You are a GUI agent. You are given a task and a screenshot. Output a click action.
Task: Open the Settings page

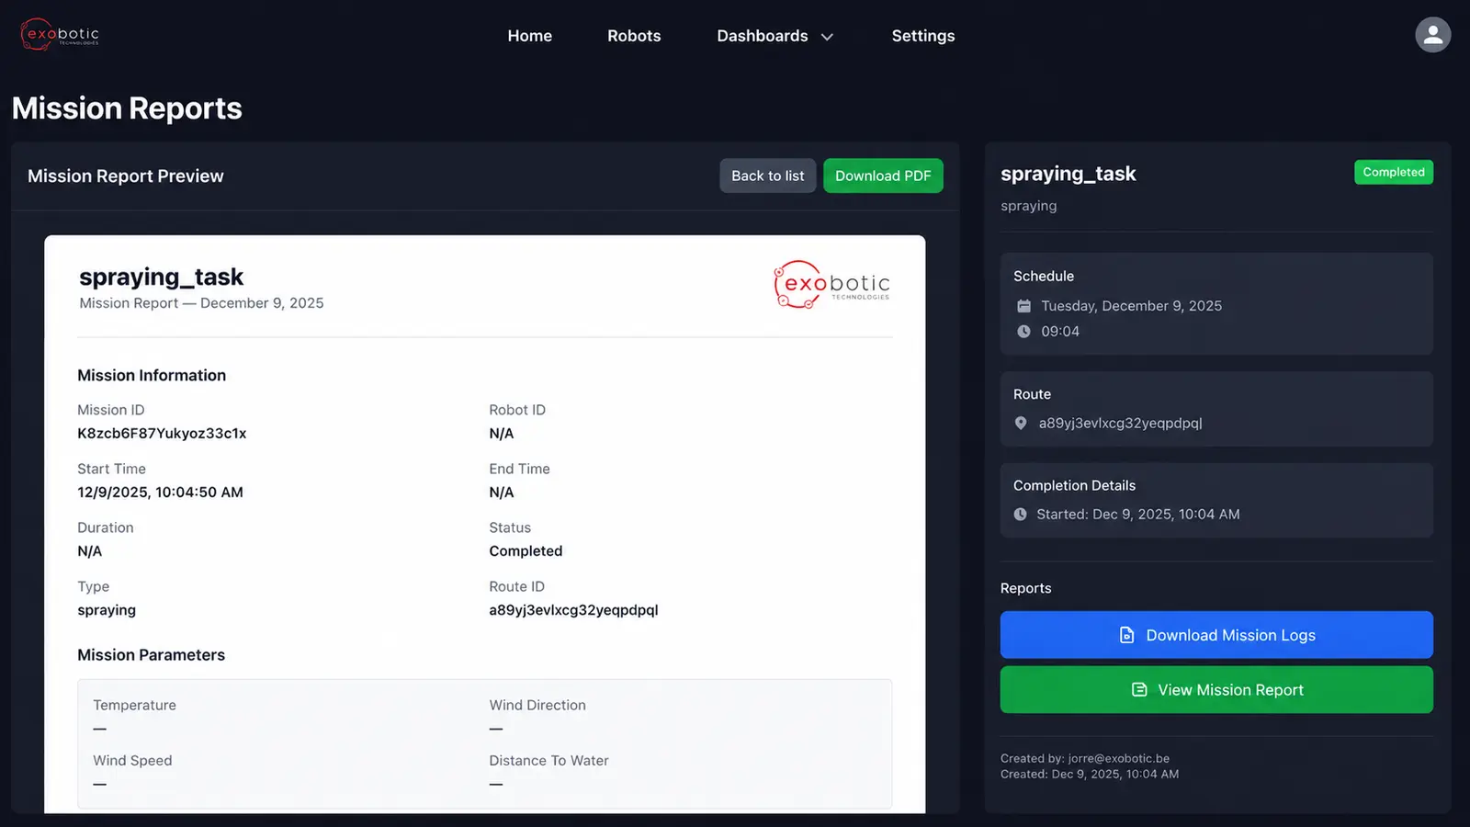pyautogui.click(x=923, y=36)
